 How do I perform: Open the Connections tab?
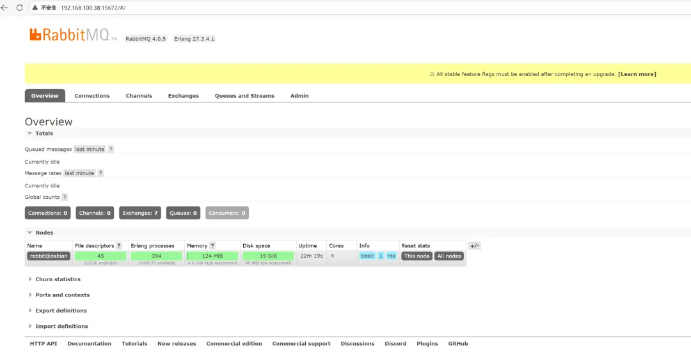tap(92, 96)
